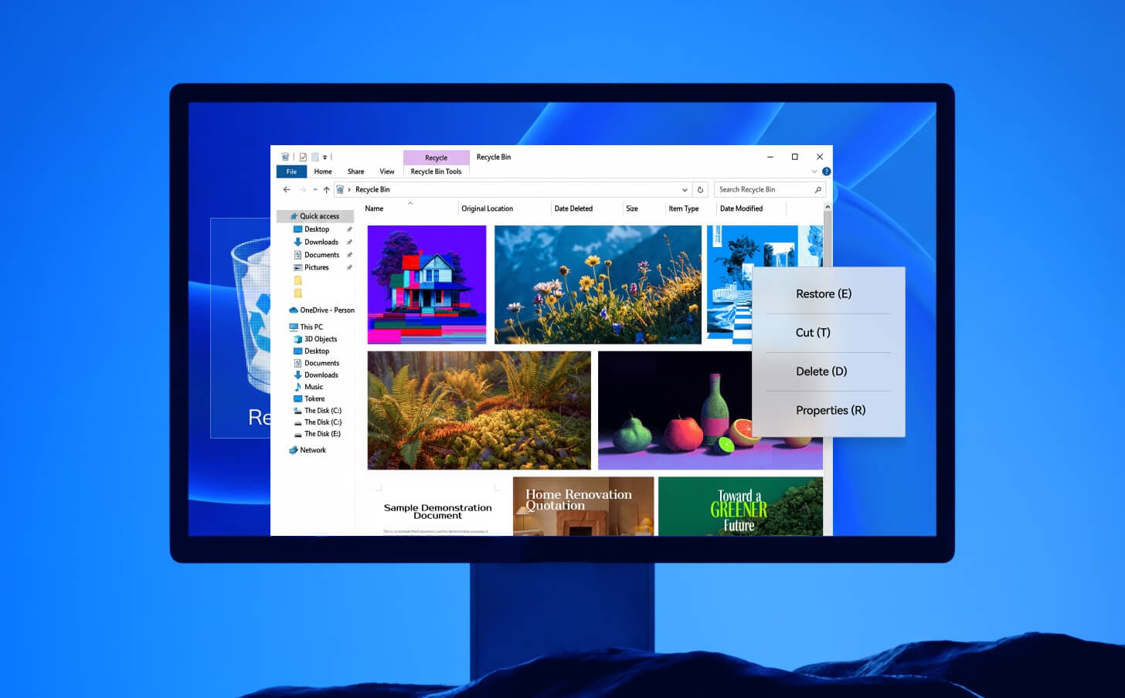This screenshot has width=1125, height=698.
Task: Click the Up one level arrow
Action: point(326,189)
